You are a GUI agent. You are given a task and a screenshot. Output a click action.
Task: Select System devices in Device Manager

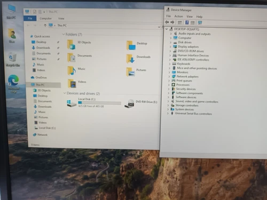pyautogui.click(x=184, y=109)
